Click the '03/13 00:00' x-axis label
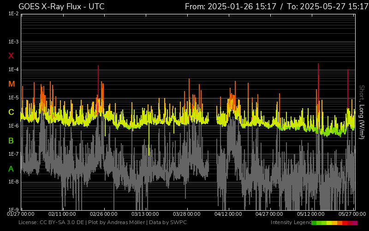The image size is (369, 231). (145, 214)
